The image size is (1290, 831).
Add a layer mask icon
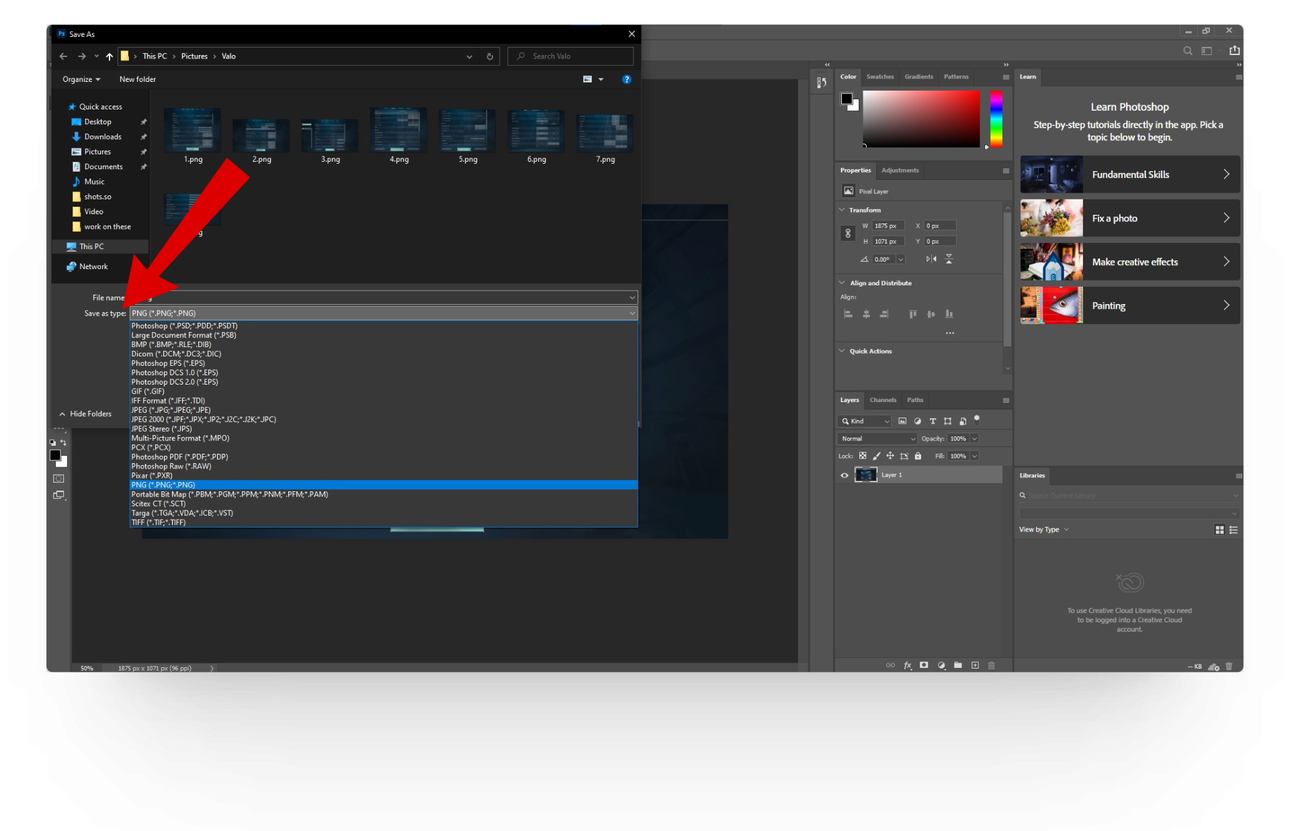(924, 665)
